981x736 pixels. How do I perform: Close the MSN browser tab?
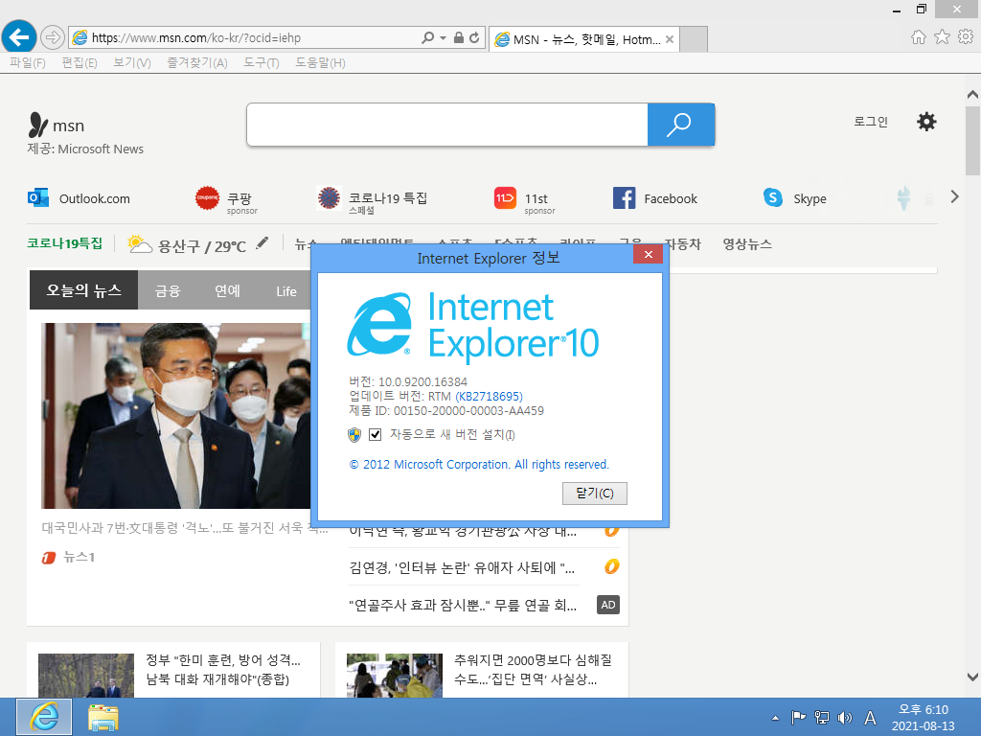click(670, 39)
